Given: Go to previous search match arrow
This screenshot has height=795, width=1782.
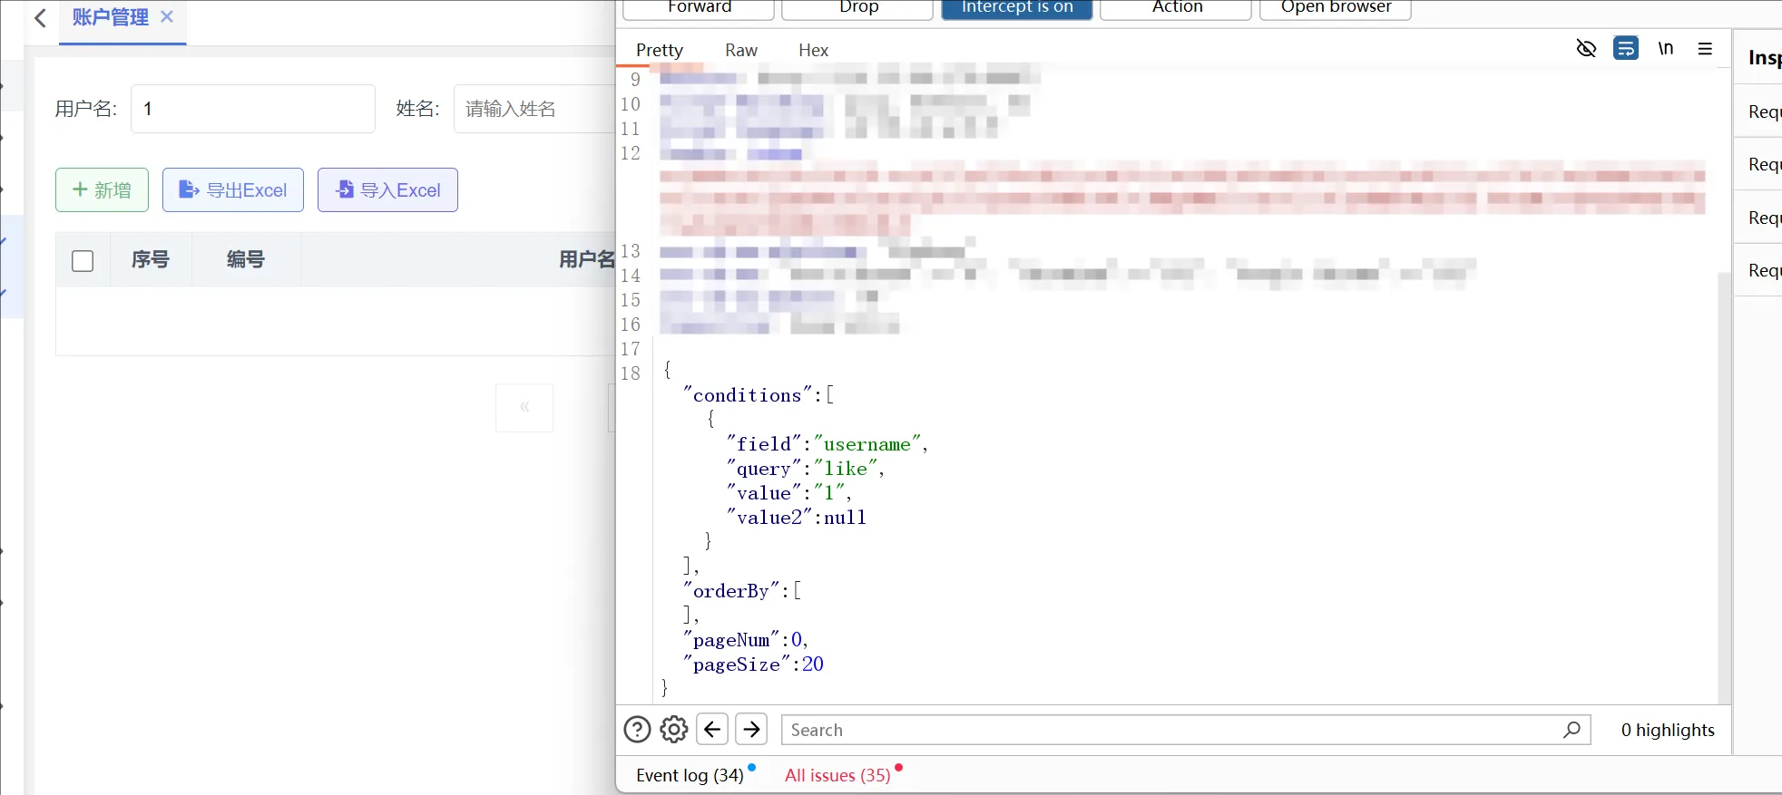Looking at the screenshot, I should point(713,730).
